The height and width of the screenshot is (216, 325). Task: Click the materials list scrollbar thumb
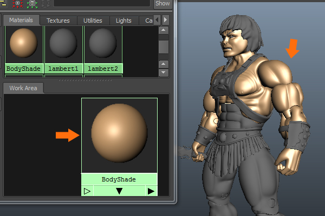[164, 47]
